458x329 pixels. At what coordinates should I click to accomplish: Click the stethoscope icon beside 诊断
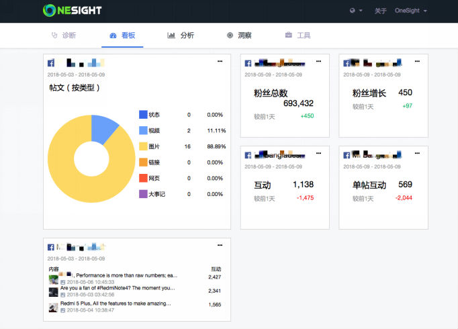coord(54,36)
